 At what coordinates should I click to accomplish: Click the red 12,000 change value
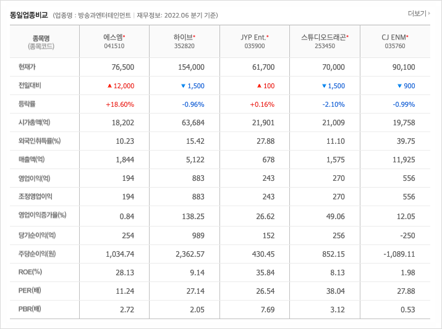click(x=124, y=86)
